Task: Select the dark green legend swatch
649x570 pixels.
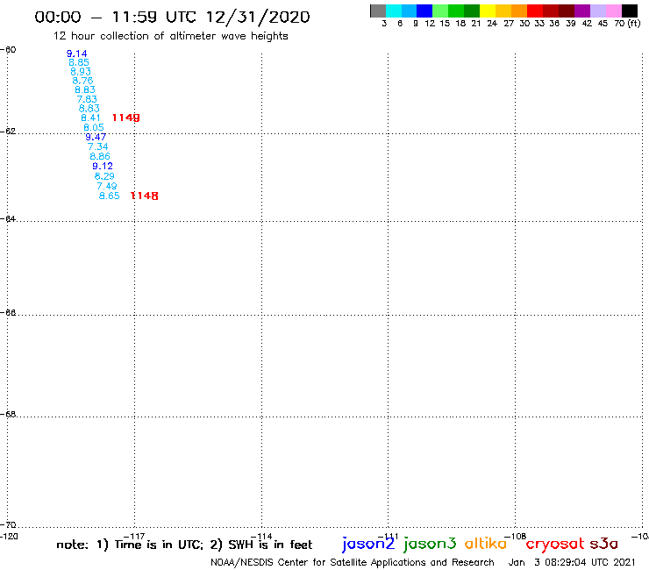Action: tap(472, 11)
